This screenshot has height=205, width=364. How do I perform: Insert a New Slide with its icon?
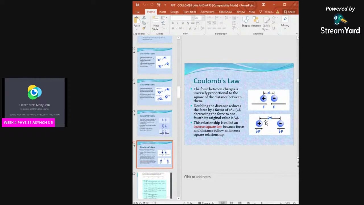(156, 19)
